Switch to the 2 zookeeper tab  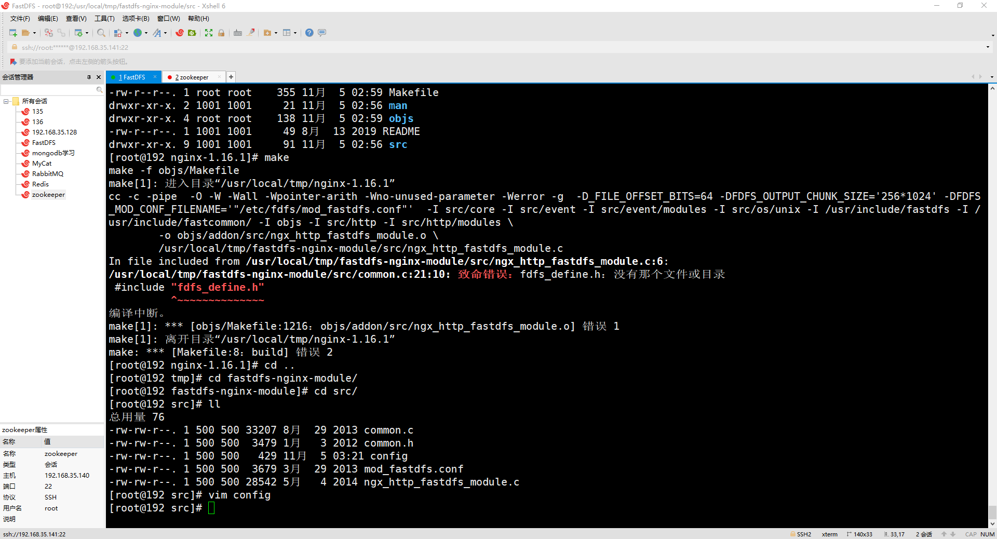(193, 77)
